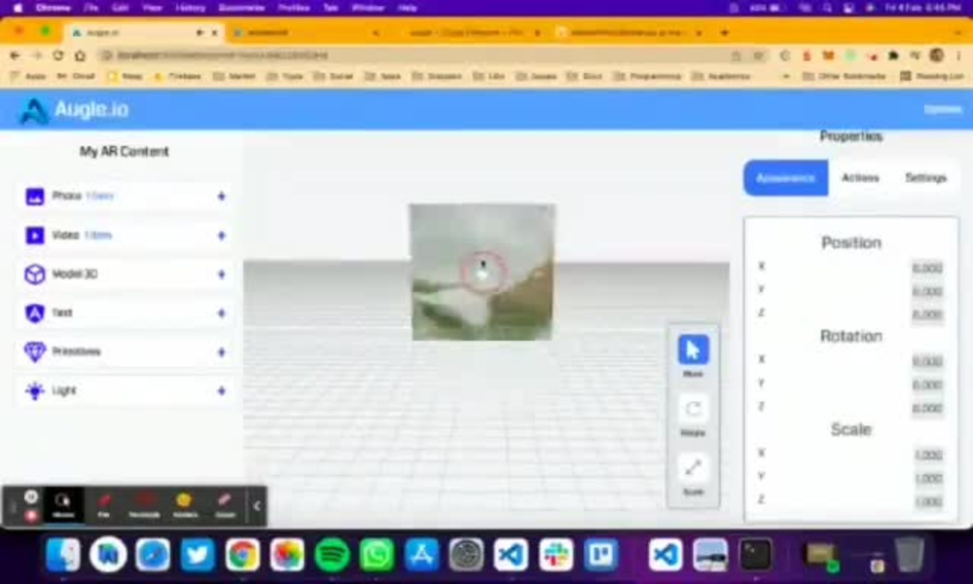The height and width of the screenshot is (584, 973).
Task: Open Slack from the dock
Action: pos(556,554)
